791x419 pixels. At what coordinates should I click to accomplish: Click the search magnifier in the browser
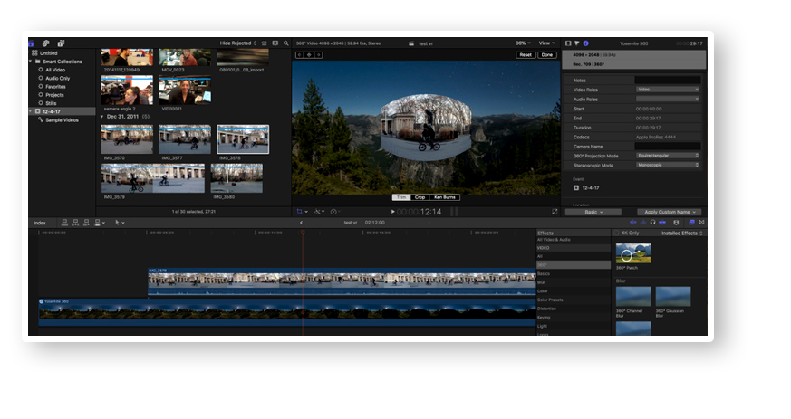pos(286,43)
